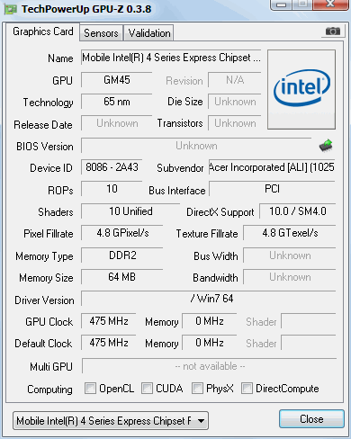This screenshot has height=439, width=351.
Task: Click GPU Clock row Memory field 0 MHz
Action: 210,321
